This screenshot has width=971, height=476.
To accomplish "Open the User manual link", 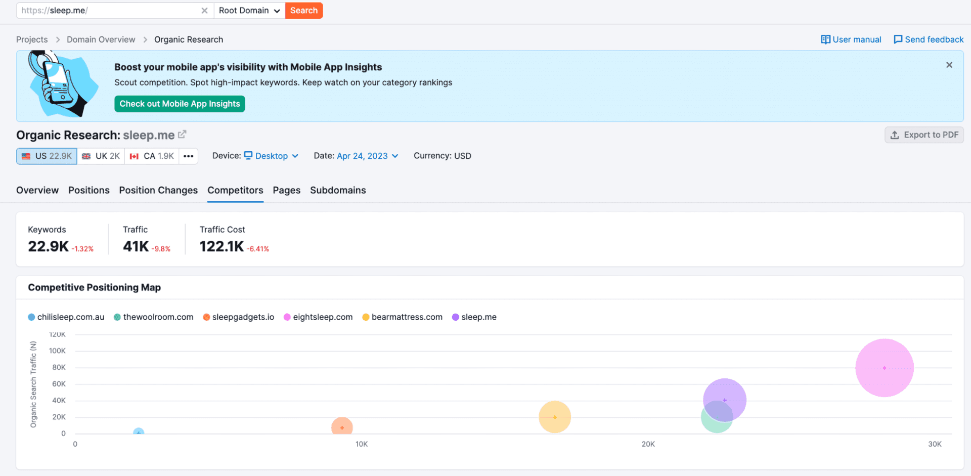I will pyautogui.click(x=851, y=39).
